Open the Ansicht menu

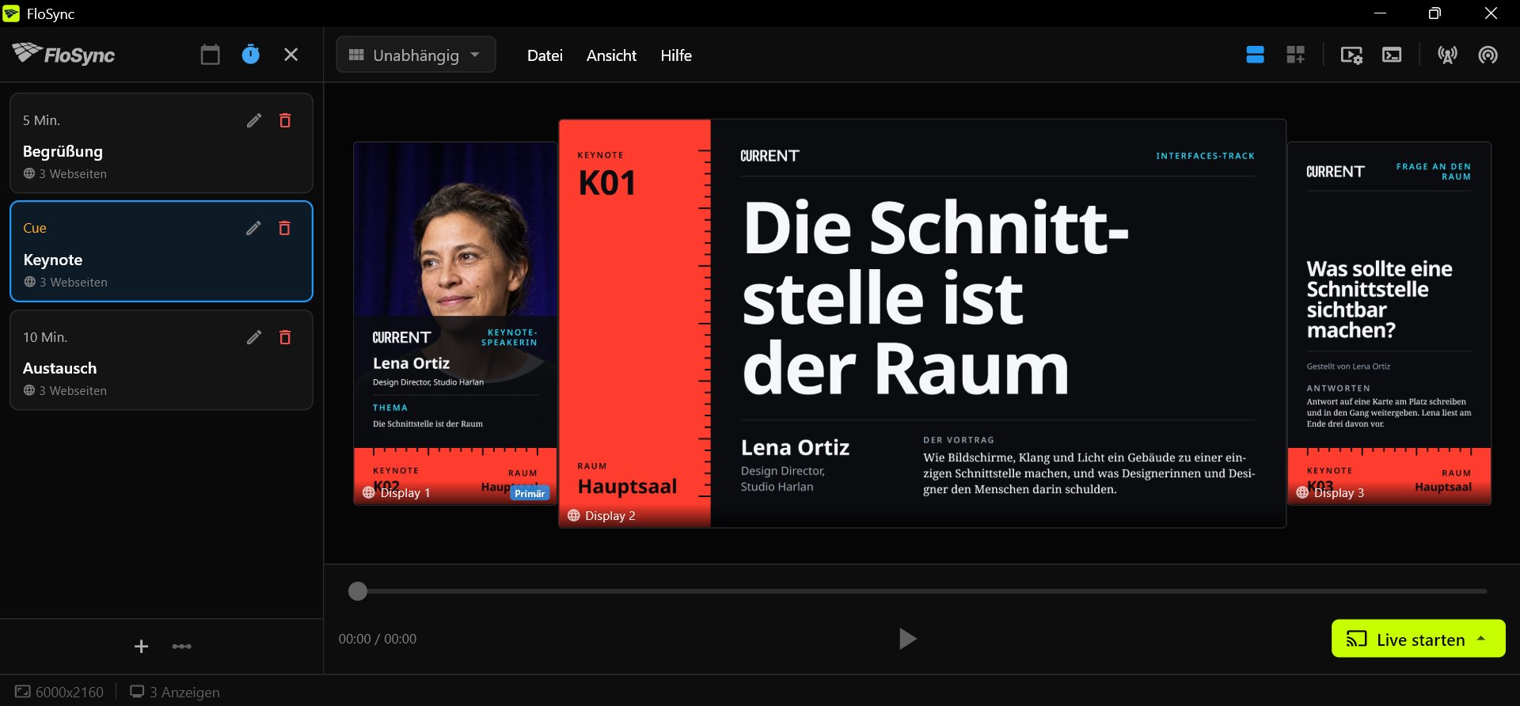coord(611,55)
